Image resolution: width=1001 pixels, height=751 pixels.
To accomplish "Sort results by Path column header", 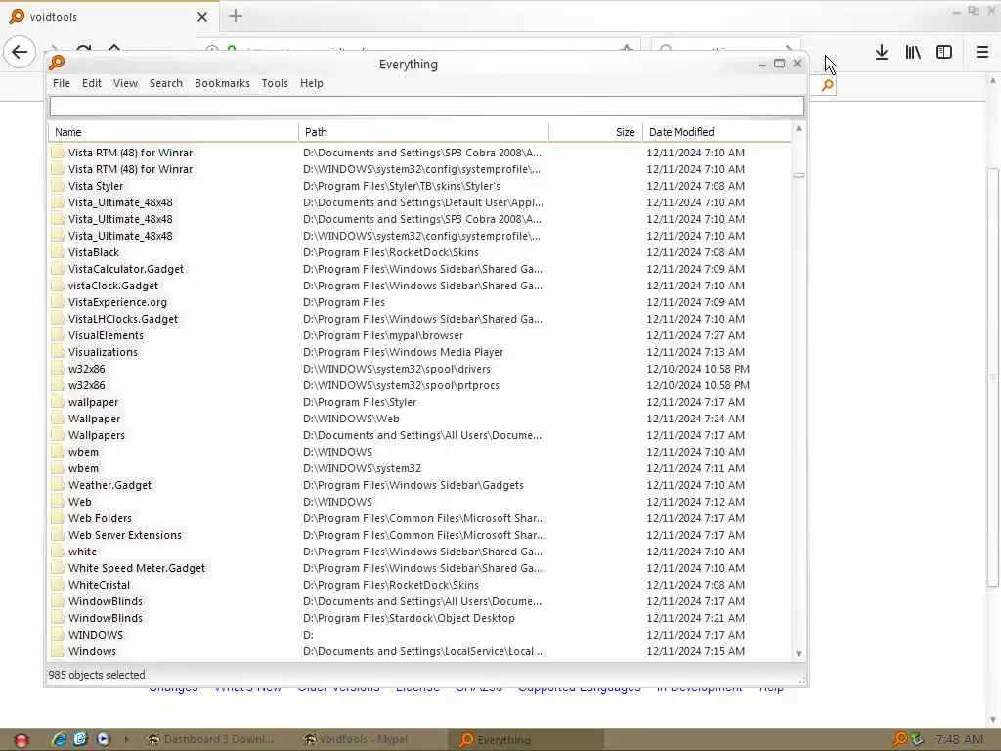I will click(423, 132).
